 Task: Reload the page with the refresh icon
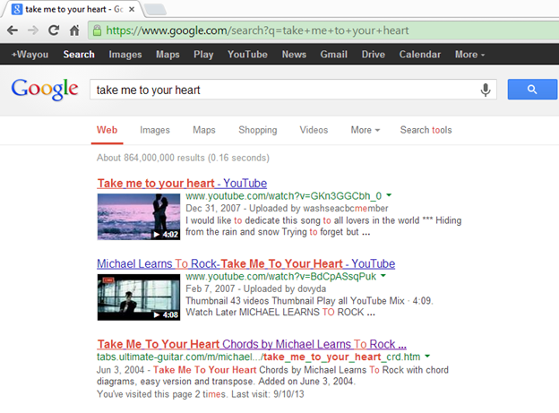[54, 30]
